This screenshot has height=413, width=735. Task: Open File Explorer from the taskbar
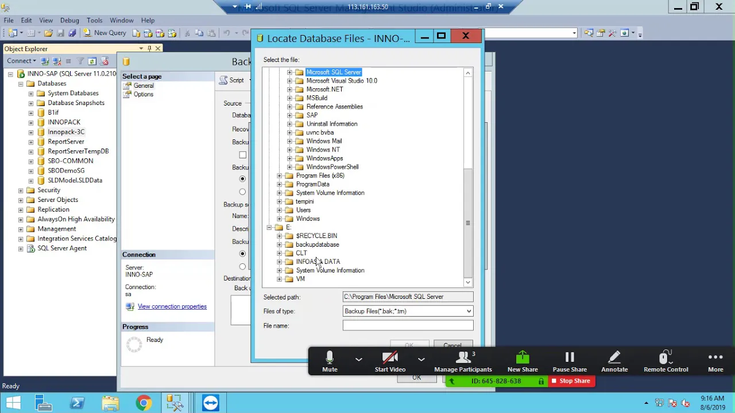[x=110, y=403]
